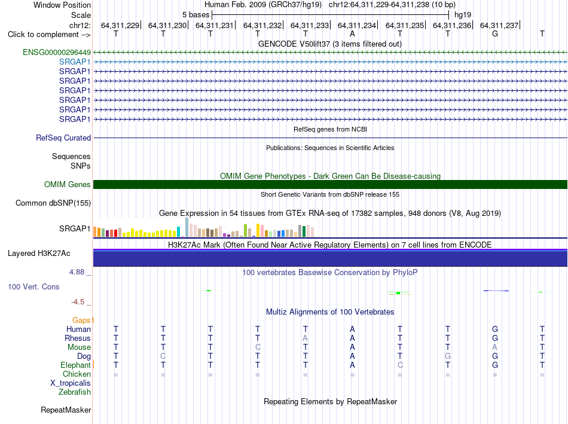Select the GENCODE V50lift37 track title
The width and height of the screenshot is (568, 424).
click(330, 44)
